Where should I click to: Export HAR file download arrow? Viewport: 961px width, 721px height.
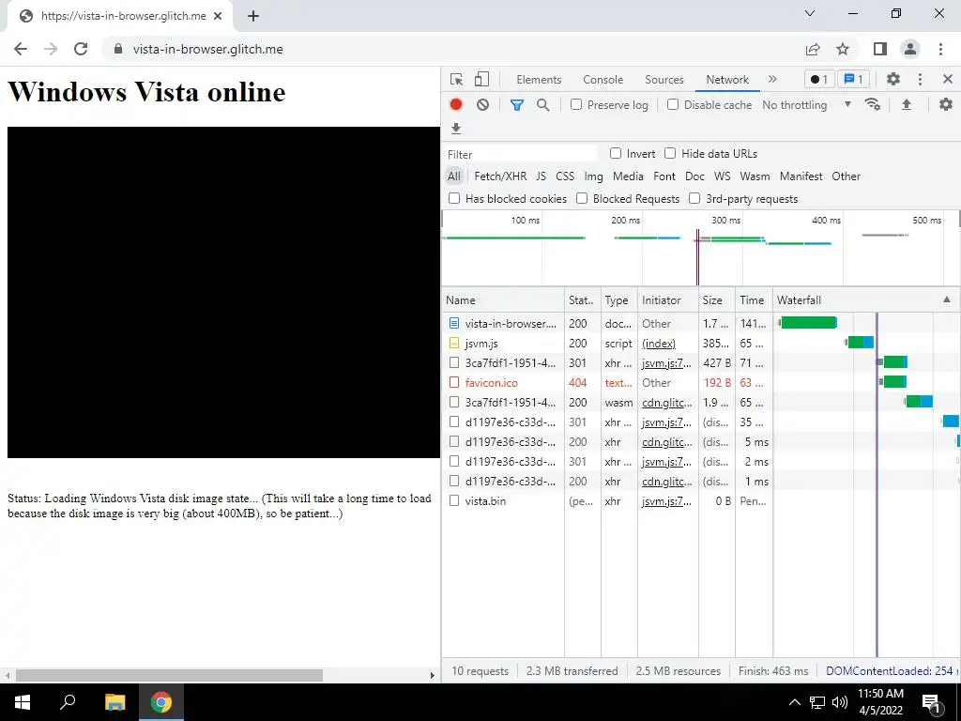[456, 129]
